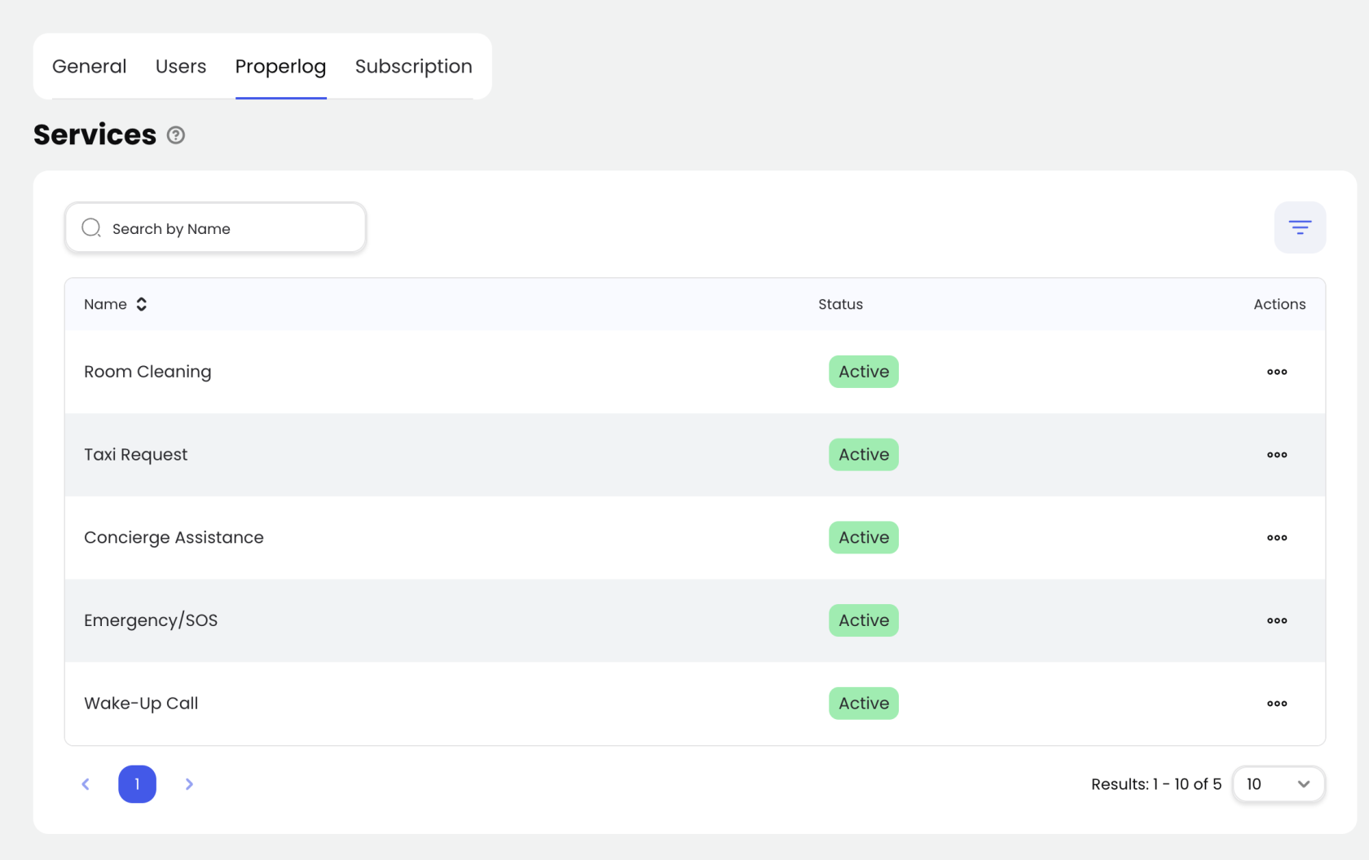
Task: Click the Active status of Room Cleaning
Action: tap(864, 372)
